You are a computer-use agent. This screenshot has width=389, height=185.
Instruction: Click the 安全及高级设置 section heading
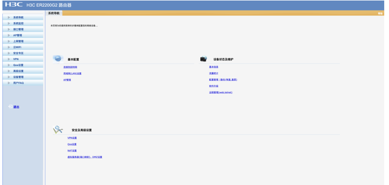(x=82, y=130)
